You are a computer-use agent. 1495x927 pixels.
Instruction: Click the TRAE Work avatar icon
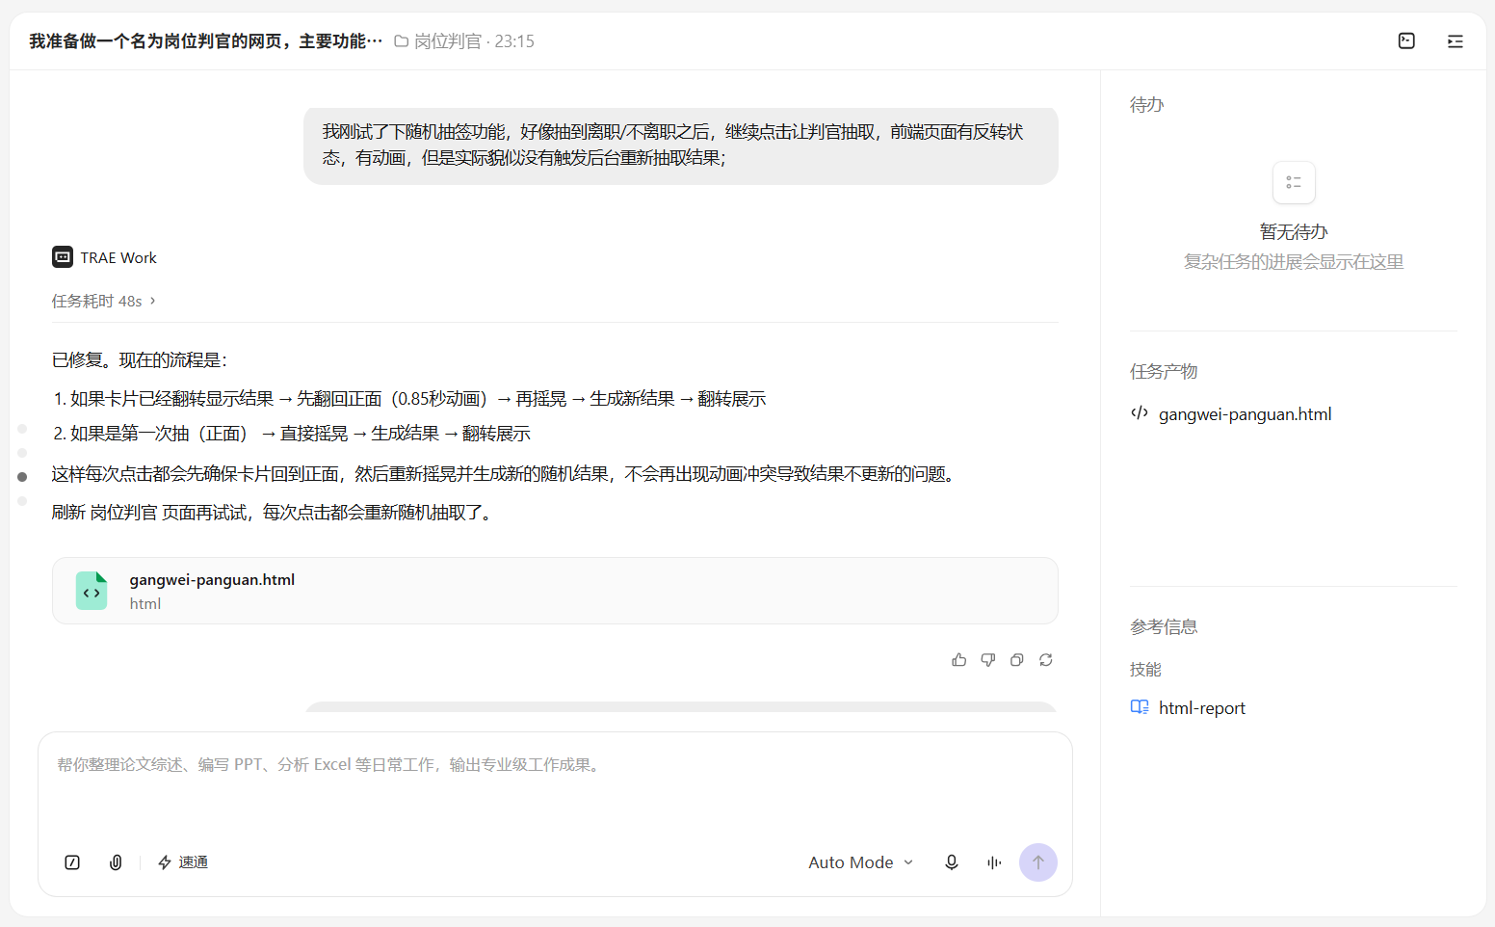[63, 257]
